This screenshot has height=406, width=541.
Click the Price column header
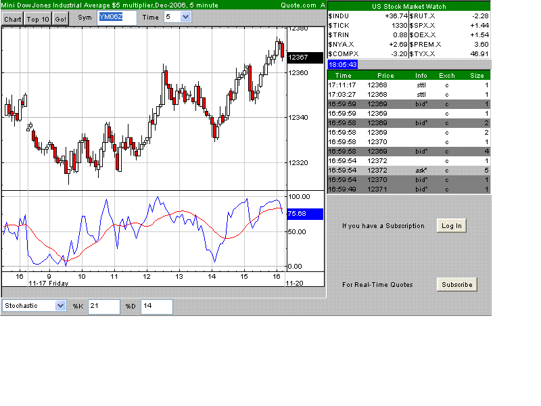[385, 76]
